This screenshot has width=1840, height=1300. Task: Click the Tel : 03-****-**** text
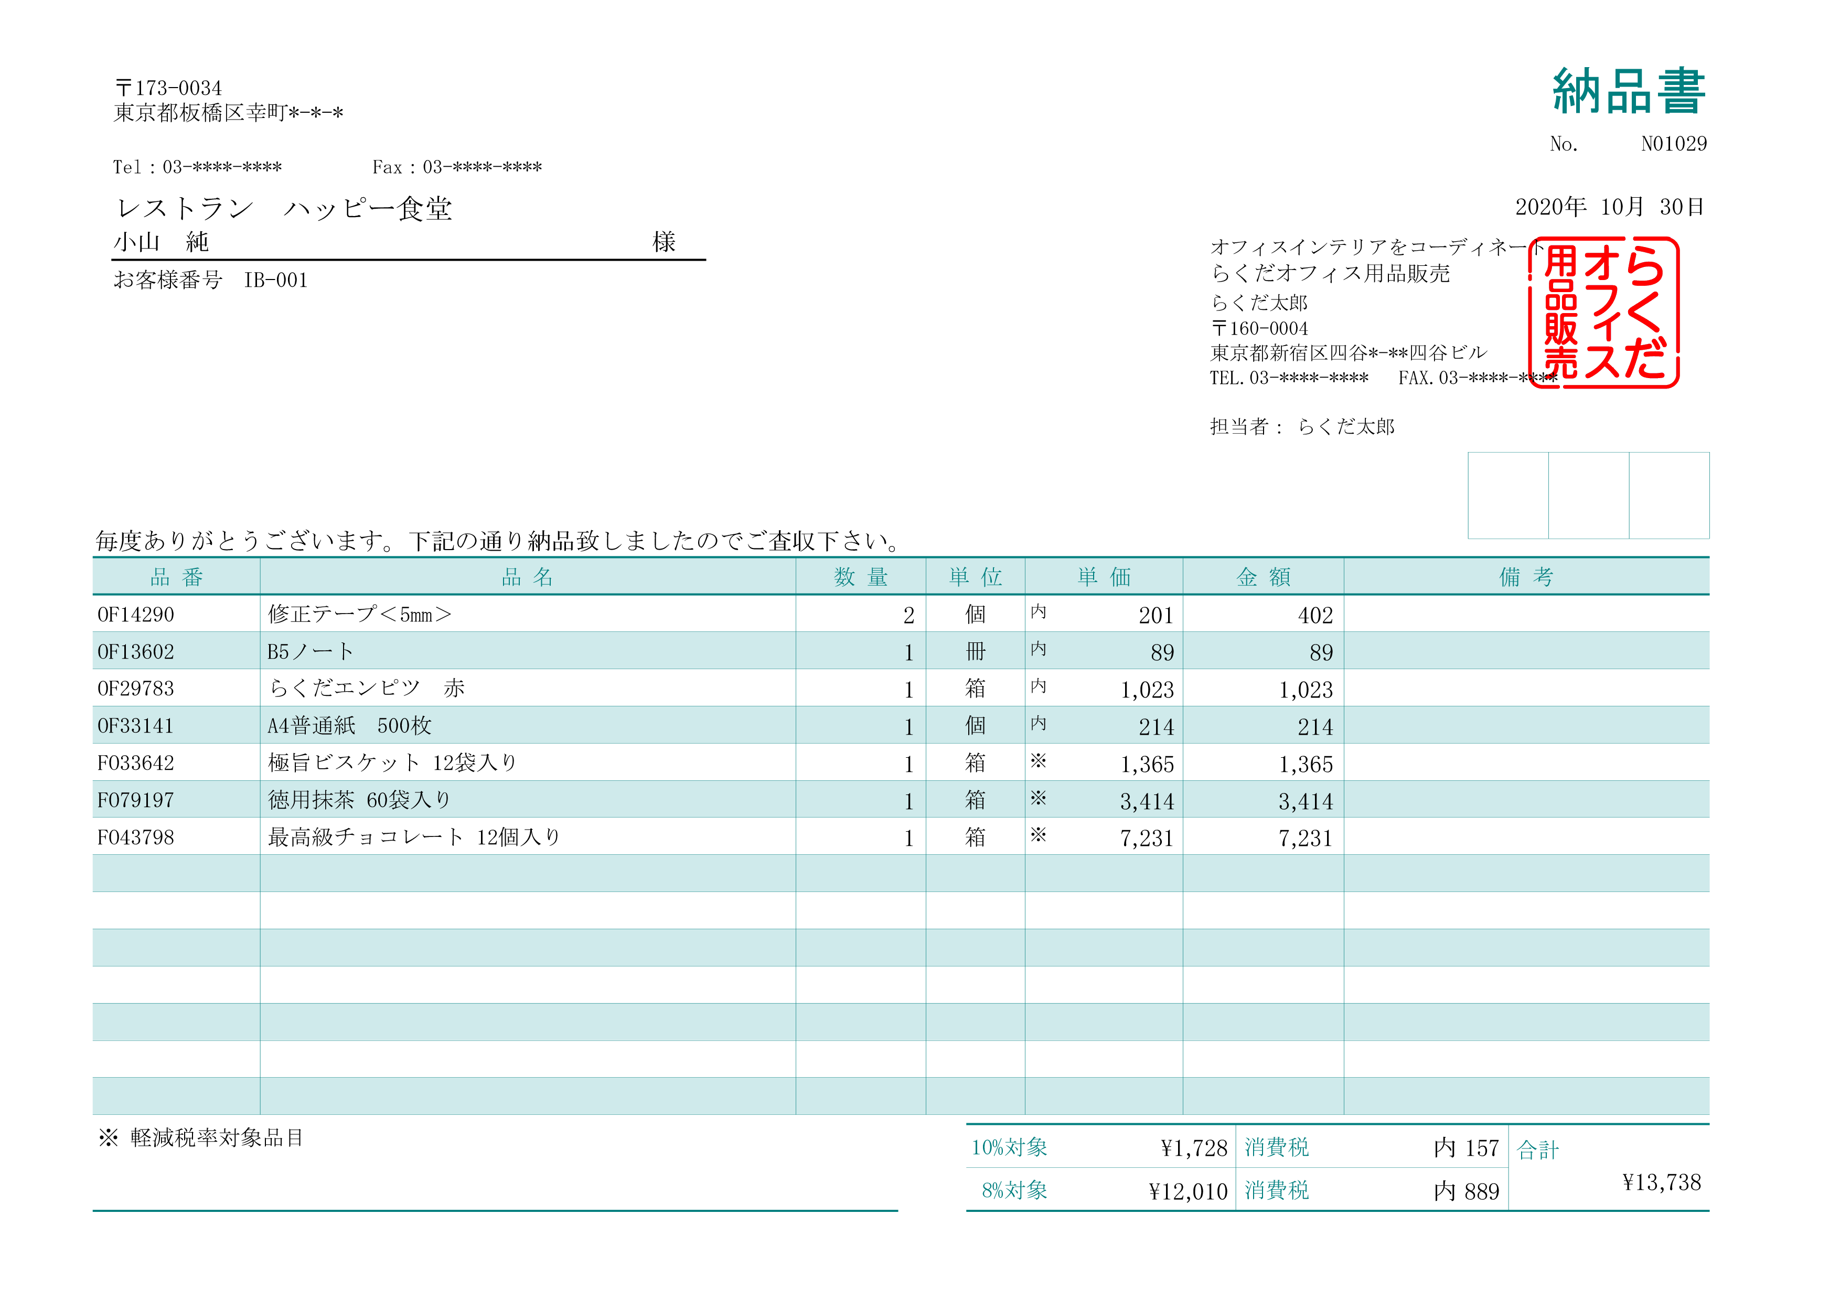coord(197,167)
